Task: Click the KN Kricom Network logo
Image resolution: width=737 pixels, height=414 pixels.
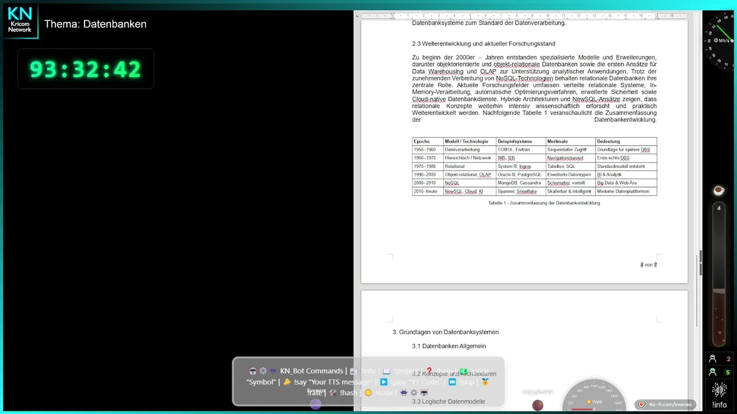Action: [20, 21]
